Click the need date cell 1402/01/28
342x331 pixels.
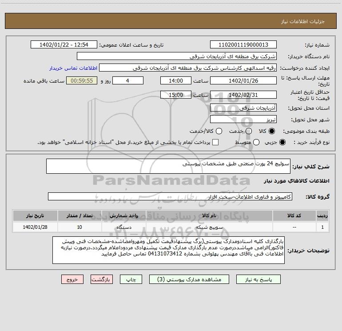tap(35, 227)
